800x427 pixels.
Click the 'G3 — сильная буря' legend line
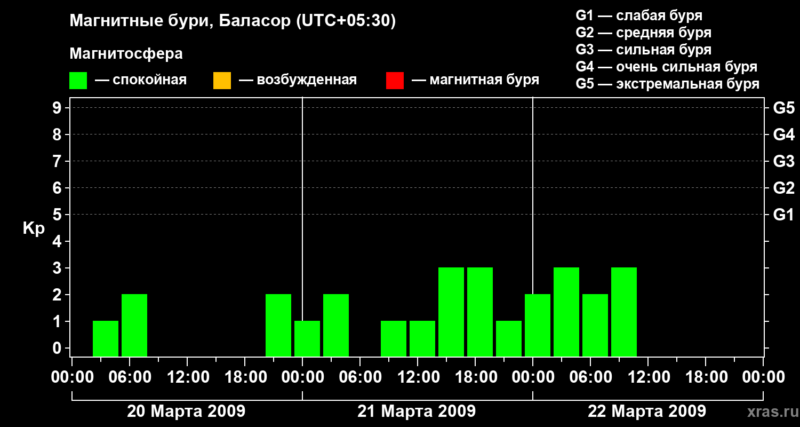click(643, 49)
